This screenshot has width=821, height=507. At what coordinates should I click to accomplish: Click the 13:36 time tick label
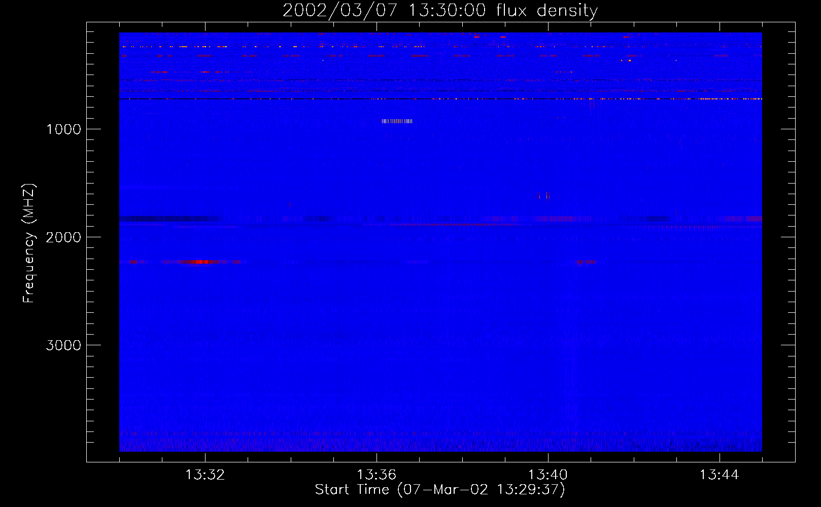(x=377, y=475)
